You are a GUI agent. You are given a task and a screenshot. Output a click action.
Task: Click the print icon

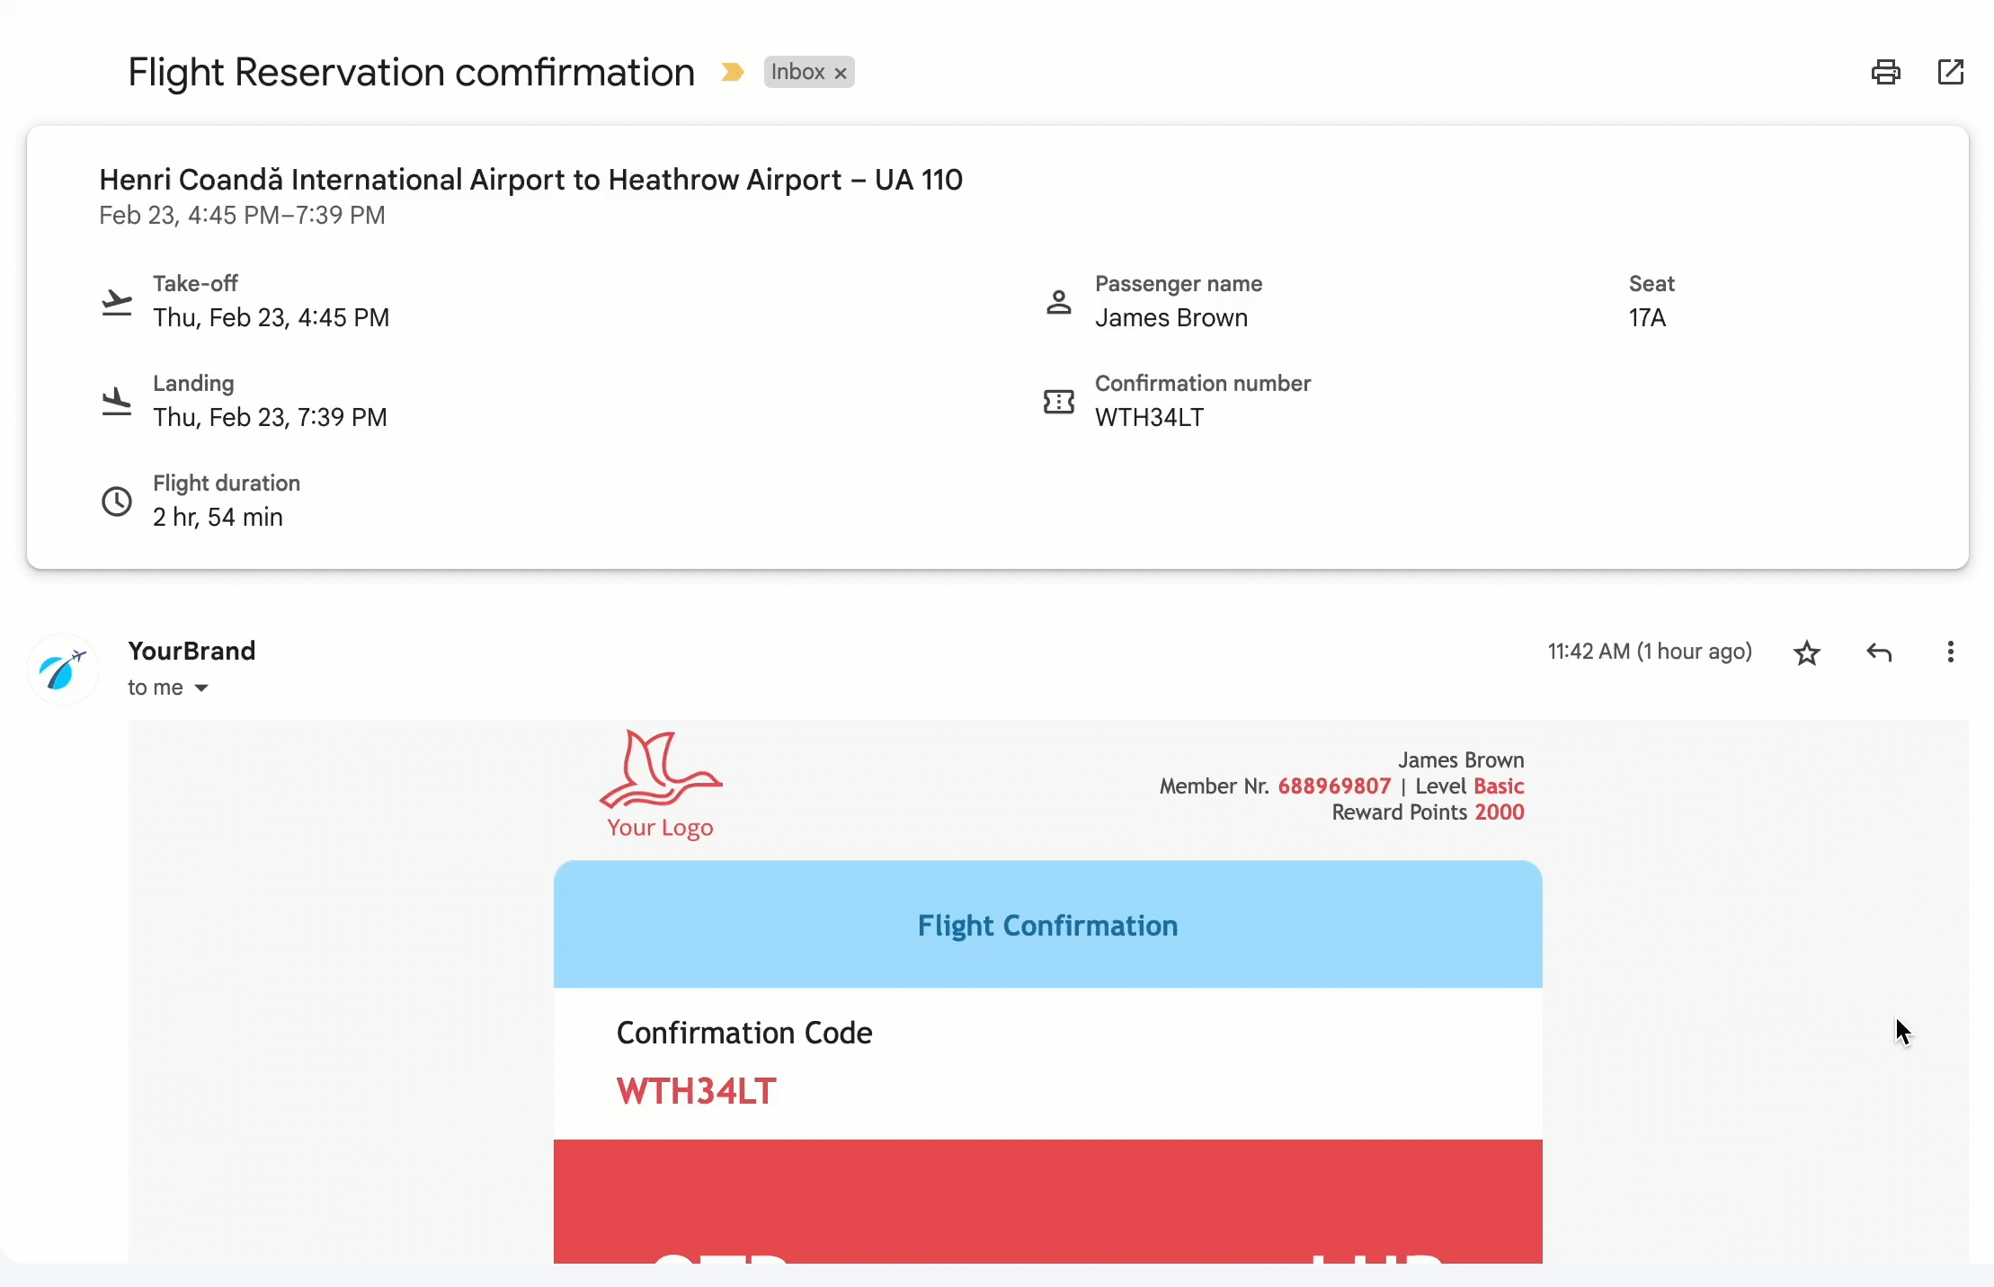click(x=1885, y=71)
